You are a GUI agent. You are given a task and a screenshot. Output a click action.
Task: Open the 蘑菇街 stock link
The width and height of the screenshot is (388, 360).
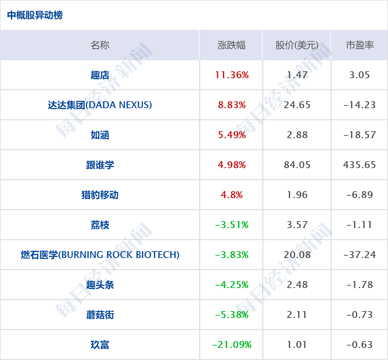pos(100,315)
